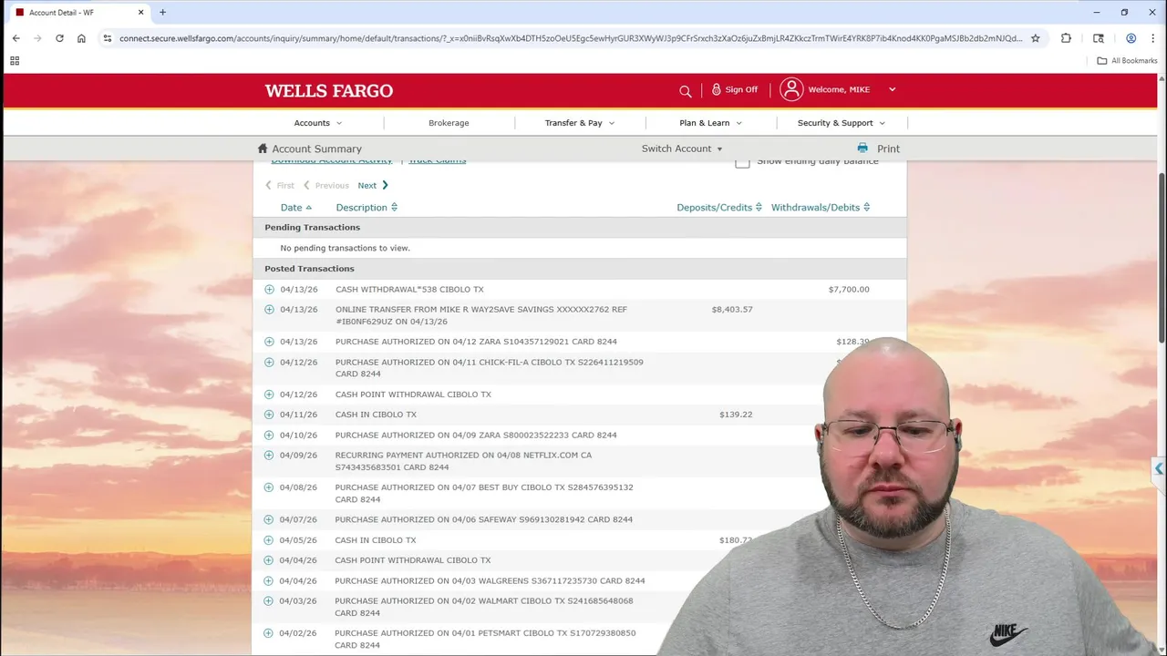Click the Download Account Activity link
Screen dimensions: 1167x656
pyautogui.click(x=332, y=161)
